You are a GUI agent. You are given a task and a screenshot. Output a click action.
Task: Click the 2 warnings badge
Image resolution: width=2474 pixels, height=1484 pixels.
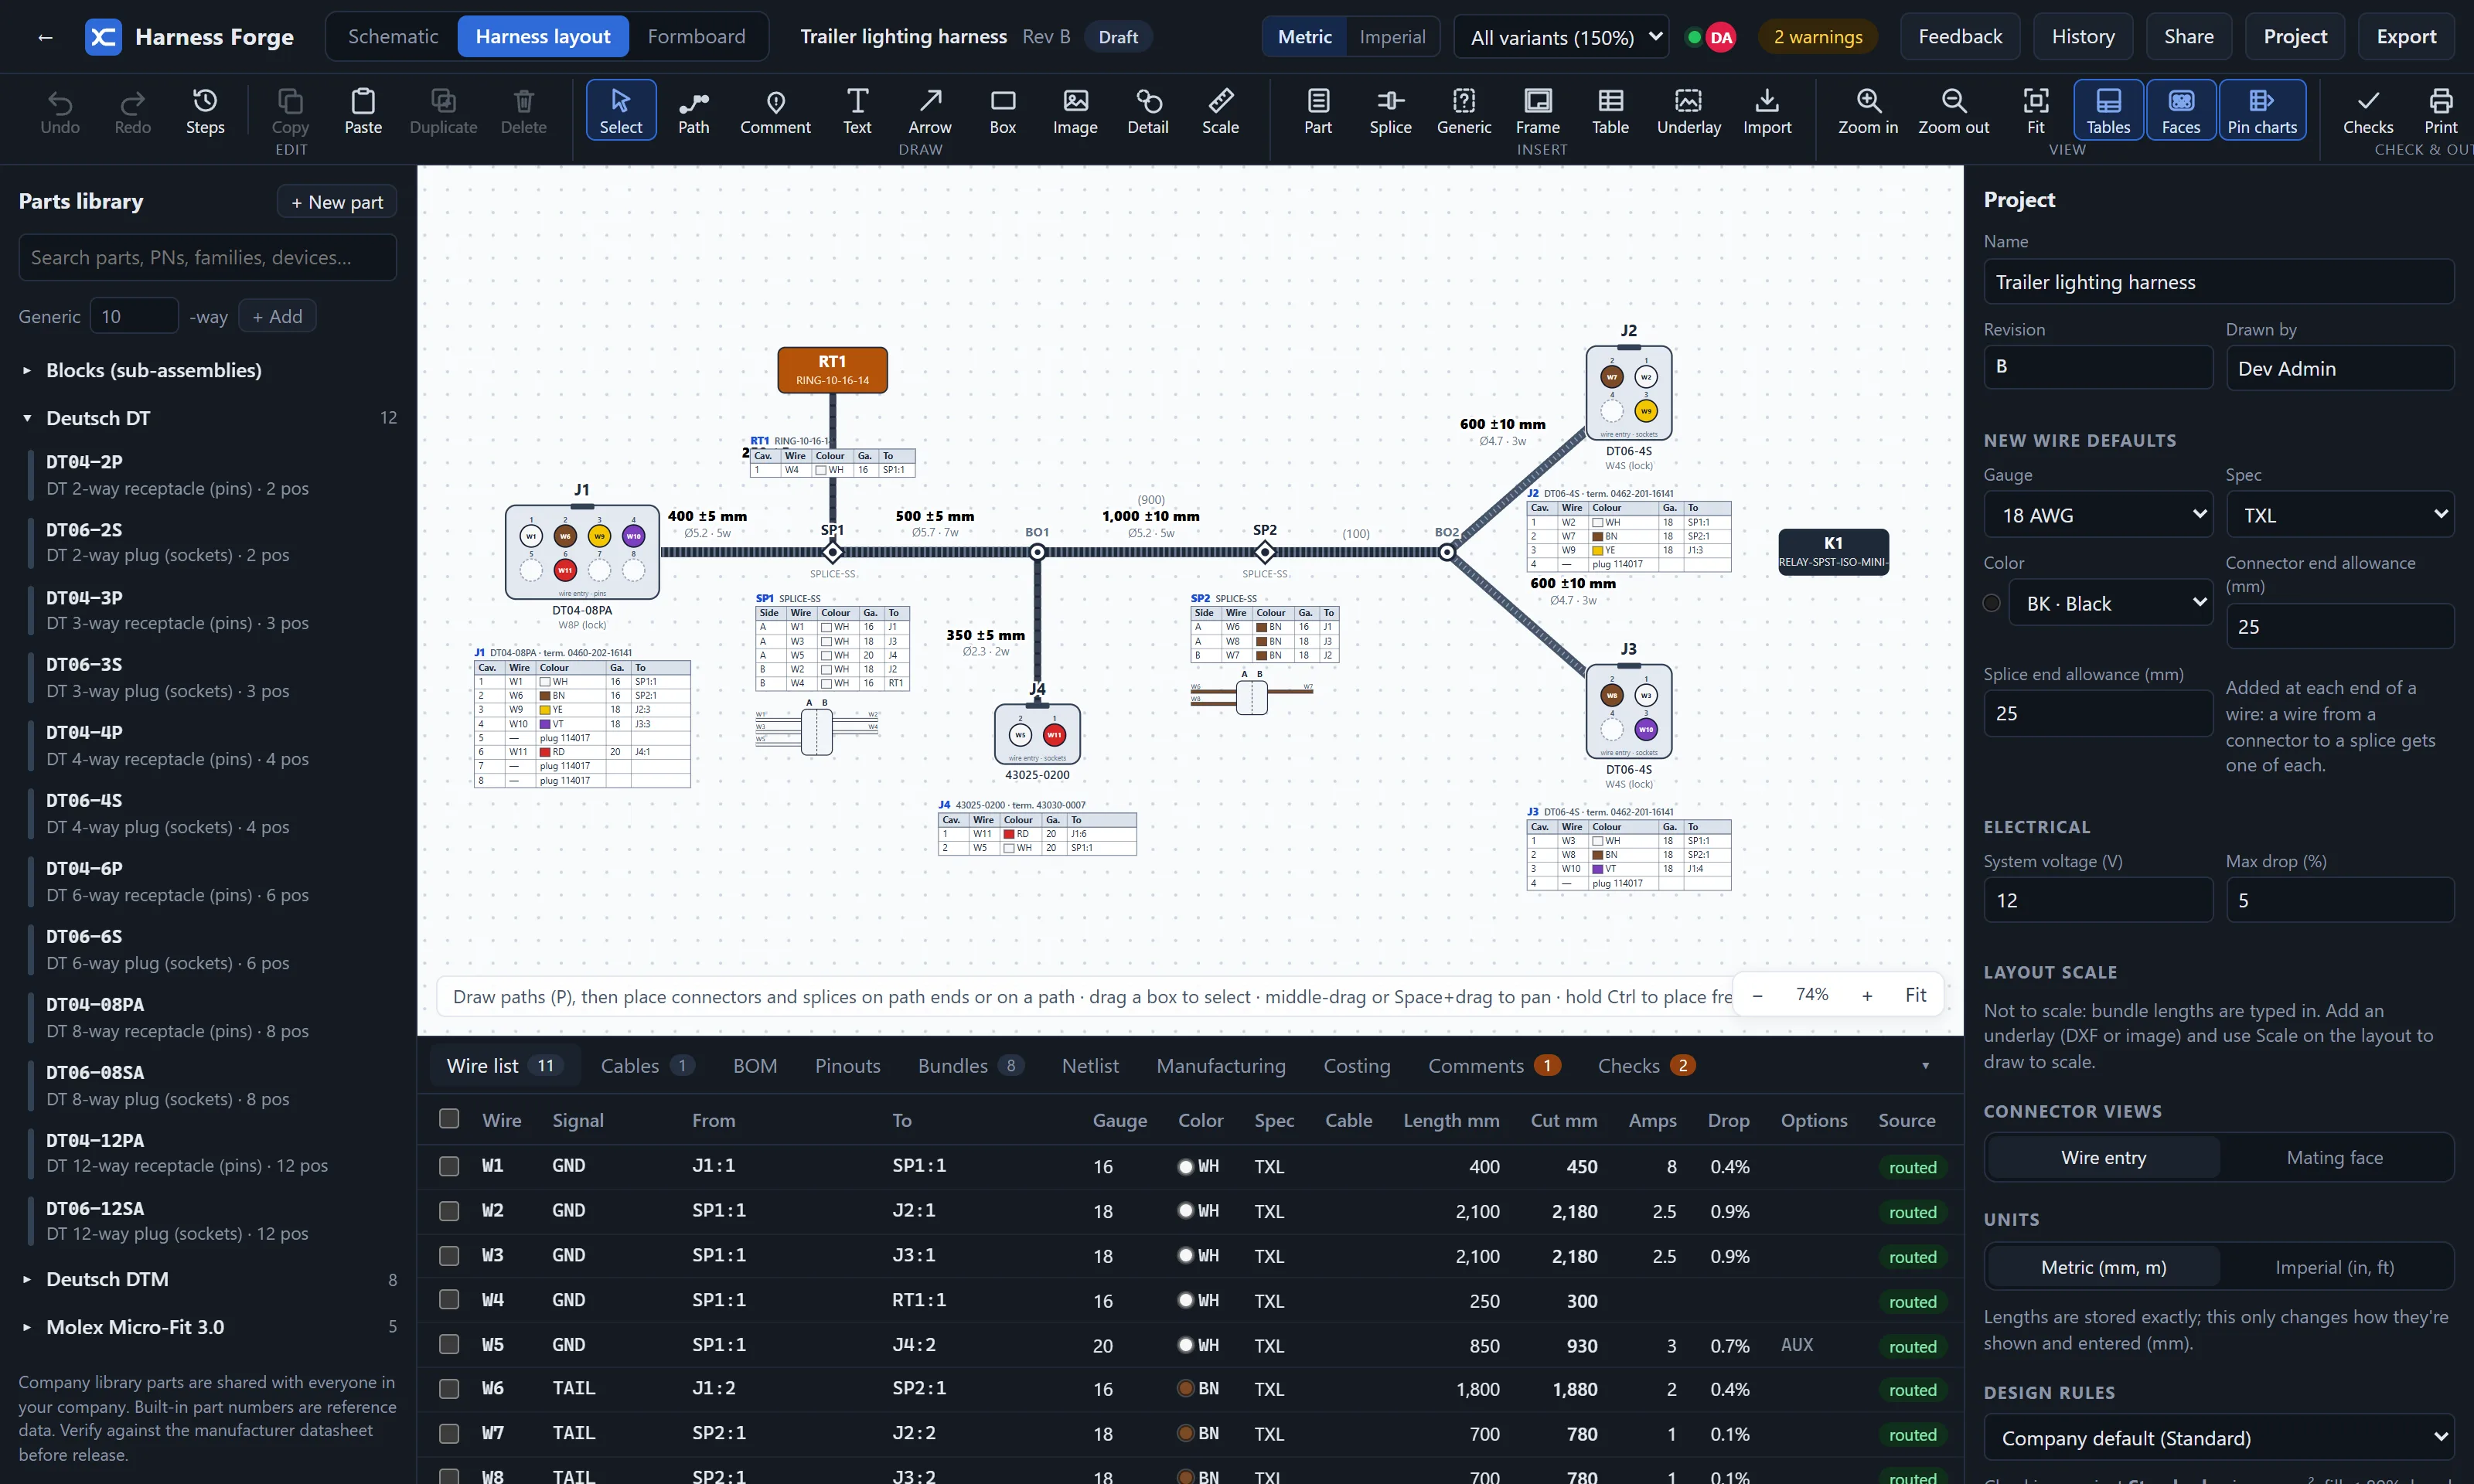(1817, 37)
